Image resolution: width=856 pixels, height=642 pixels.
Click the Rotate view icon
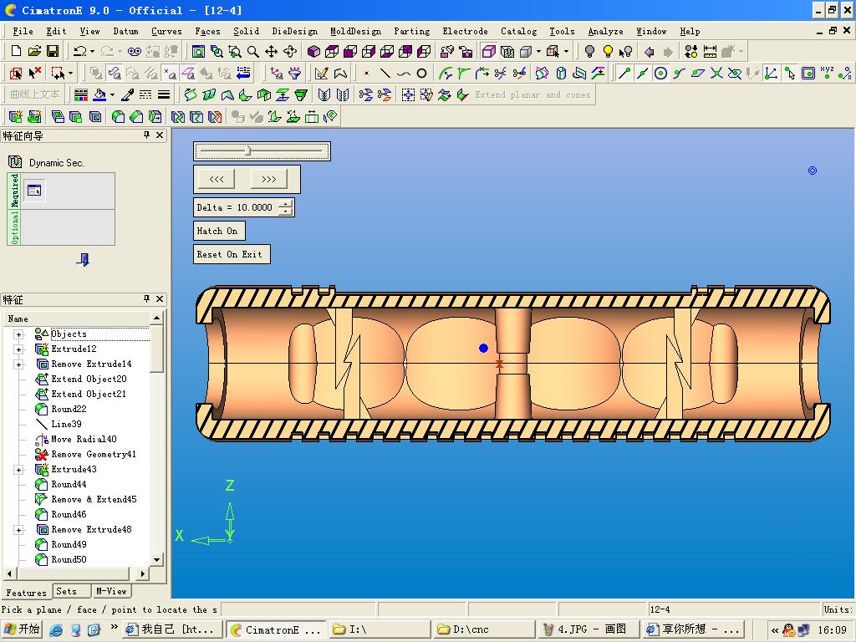(x=290, y=52)
